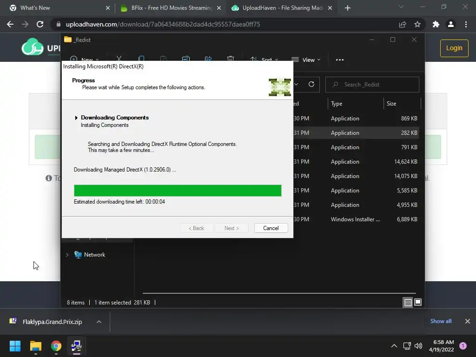Click the DirectX setup logo image

279,87
